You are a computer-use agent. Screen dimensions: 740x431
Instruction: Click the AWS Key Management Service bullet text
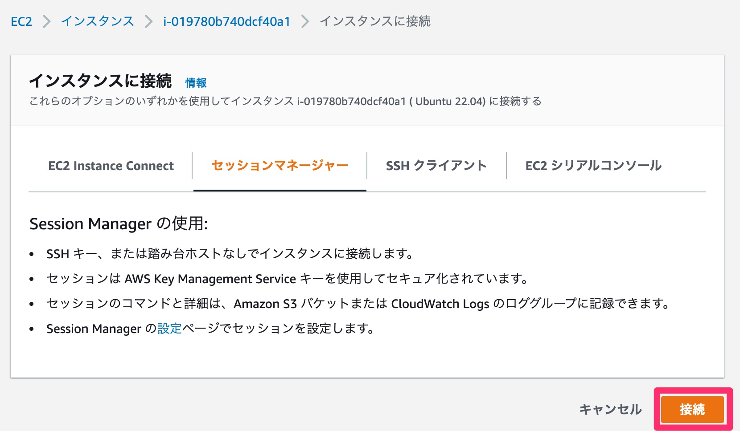(x=288, y=279)
